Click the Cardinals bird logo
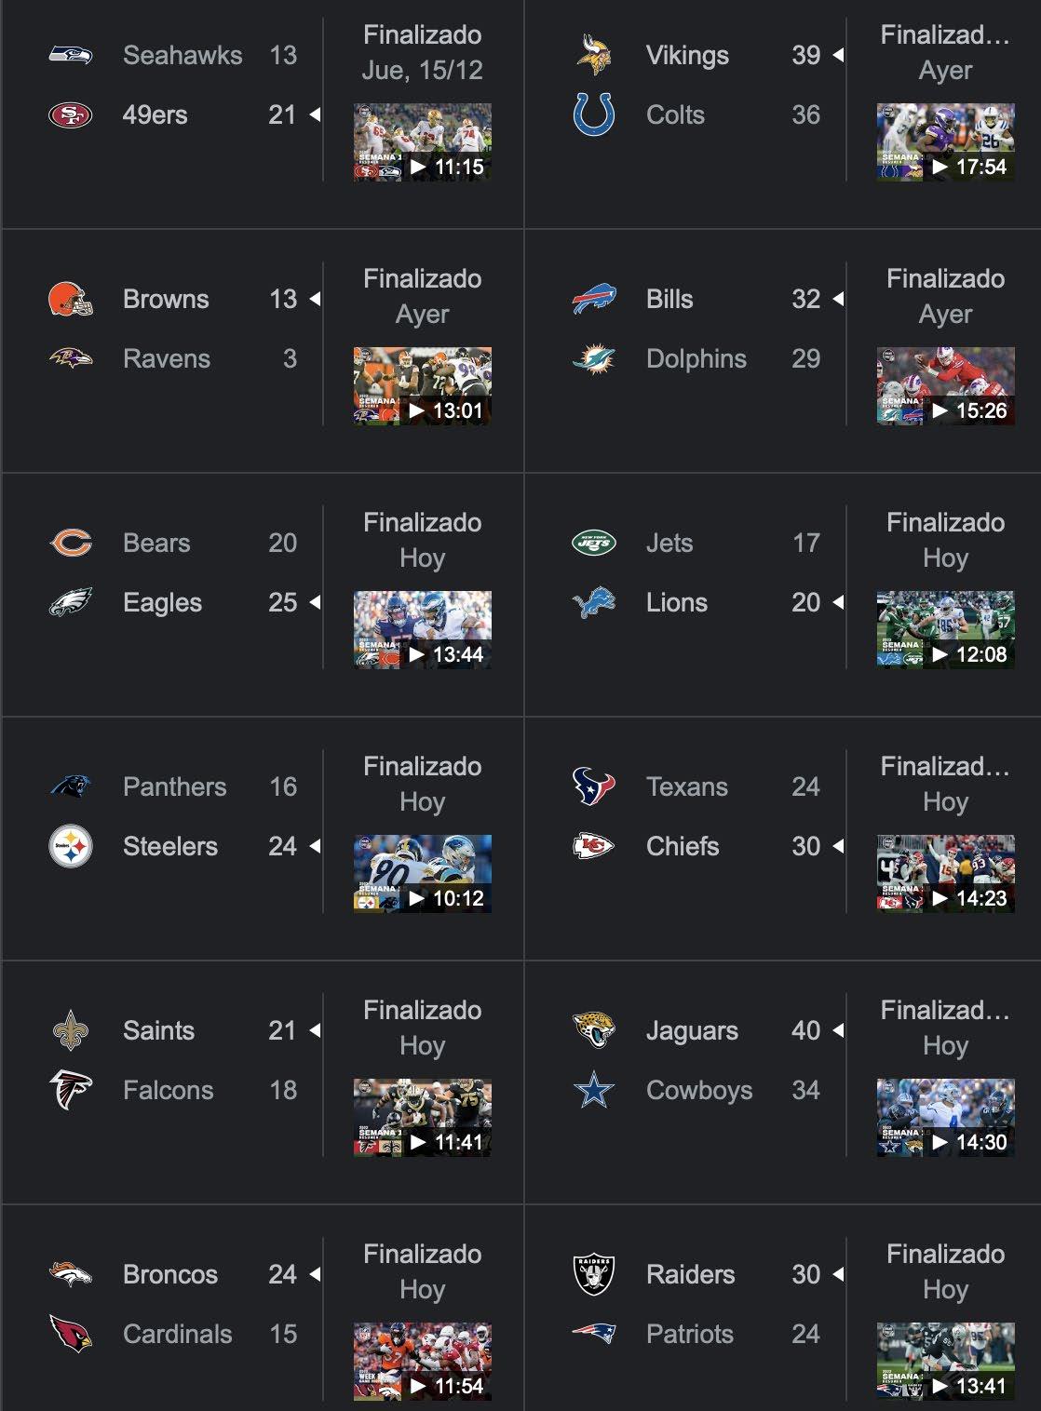 point(71,1334)
